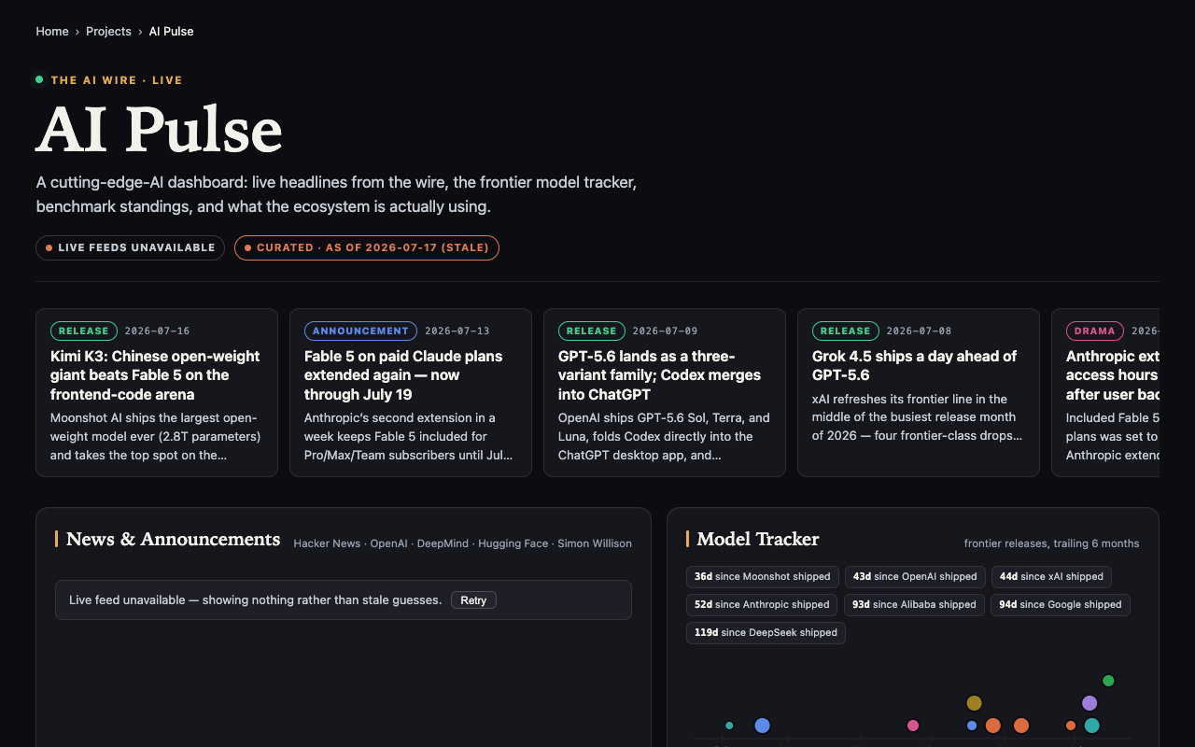1195x747 pixels.
Task: Select the 36d since Moonshot shipped chip
Action: point(763,577)
